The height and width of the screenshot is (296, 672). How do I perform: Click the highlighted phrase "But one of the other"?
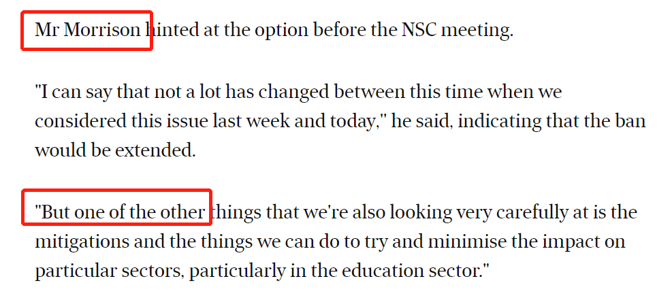click(121, 212)
